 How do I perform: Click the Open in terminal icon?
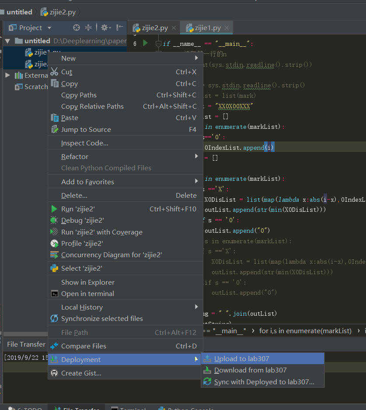[55, 294]
